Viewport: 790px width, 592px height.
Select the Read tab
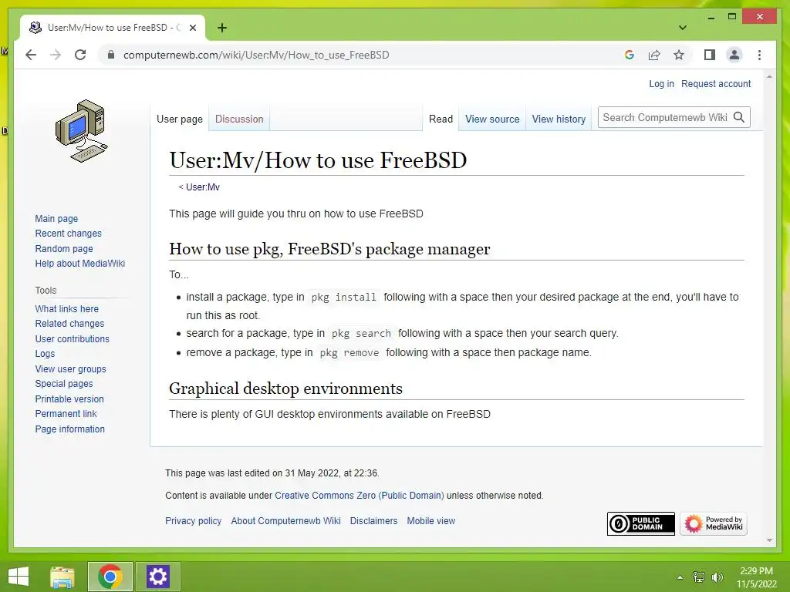pyautogui.click(x=441, y=119)
